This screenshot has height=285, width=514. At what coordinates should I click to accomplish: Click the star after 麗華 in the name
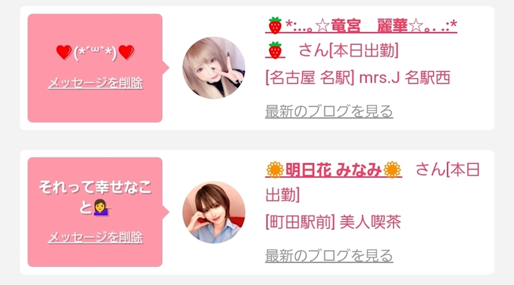[416, 25]
